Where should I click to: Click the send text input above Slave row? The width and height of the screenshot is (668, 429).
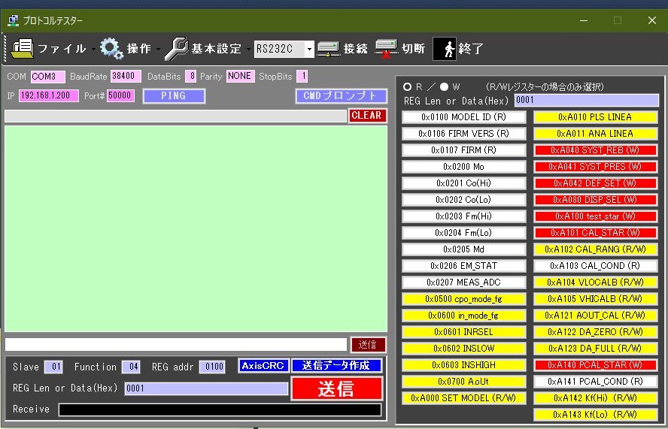[x=176, y=345]
